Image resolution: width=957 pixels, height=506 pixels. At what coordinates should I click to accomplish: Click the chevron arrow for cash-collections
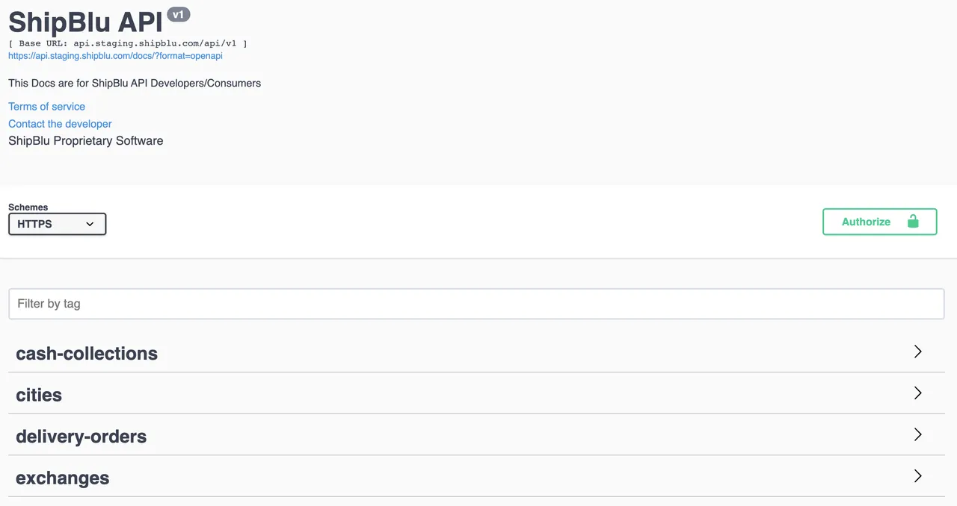click(x=918, y=352)
